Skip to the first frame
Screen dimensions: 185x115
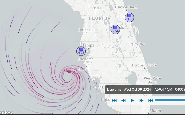pyautogui.click(x=114, y=100)
